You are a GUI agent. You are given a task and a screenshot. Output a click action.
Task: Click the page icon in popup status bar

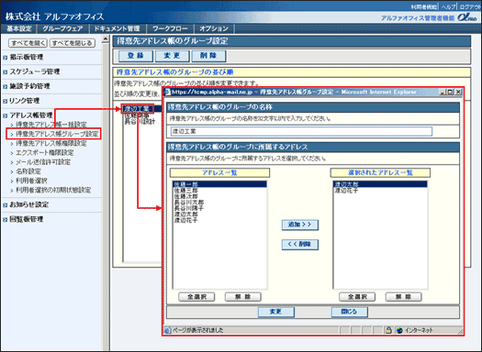point(167,331)
